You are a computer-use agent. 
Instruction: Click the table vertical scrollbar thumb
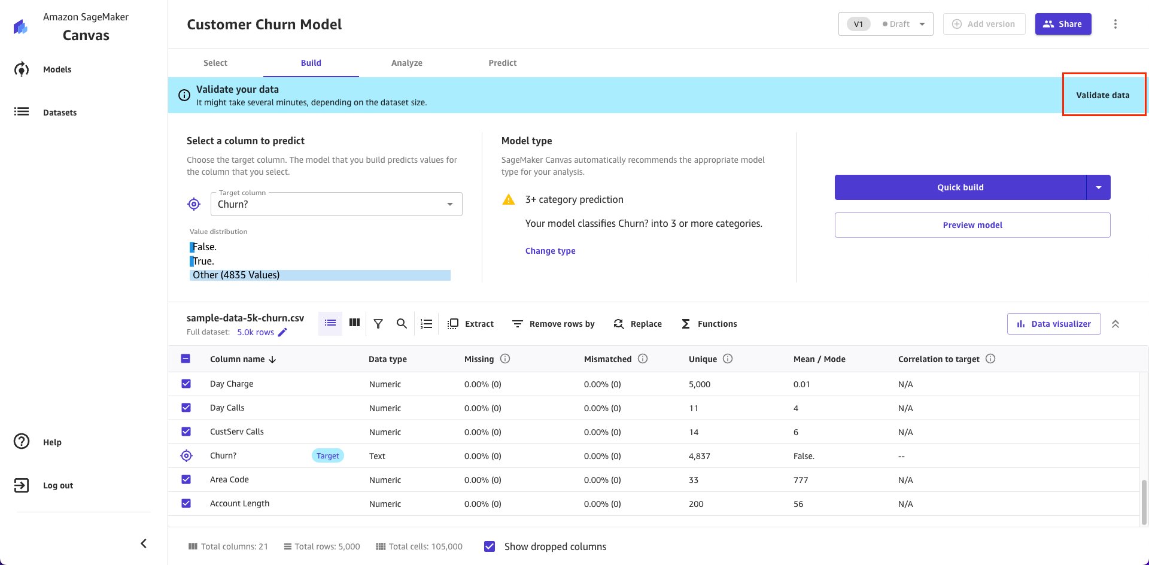pyautogui.click(x=1144, y=502)
